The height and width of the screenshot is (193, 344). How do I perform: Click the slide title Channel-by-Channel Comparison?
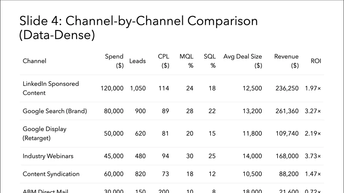pyautogui.click(x=139, y=28)
